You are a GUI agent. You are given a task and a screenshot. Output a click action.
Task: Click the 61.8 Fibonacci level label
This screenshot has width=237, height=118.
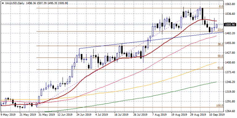pos(221,68)
